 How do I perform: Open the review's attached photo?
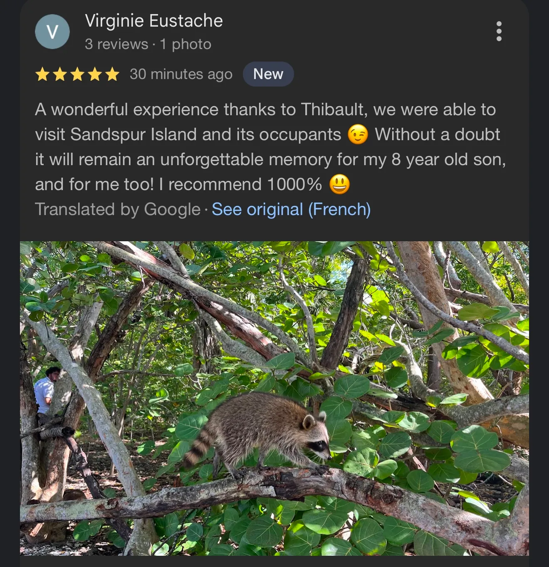274,398
